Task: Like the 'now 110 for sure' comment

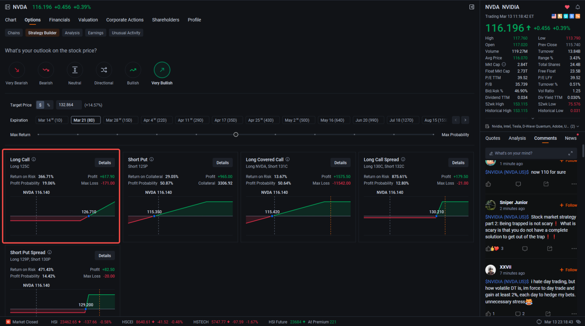Action: (488, 184)
